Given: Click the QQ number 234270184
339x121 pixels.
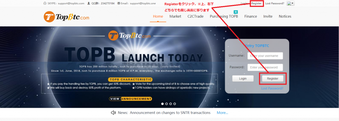Looking at the screenshot, I should click(x=108, y=3).
